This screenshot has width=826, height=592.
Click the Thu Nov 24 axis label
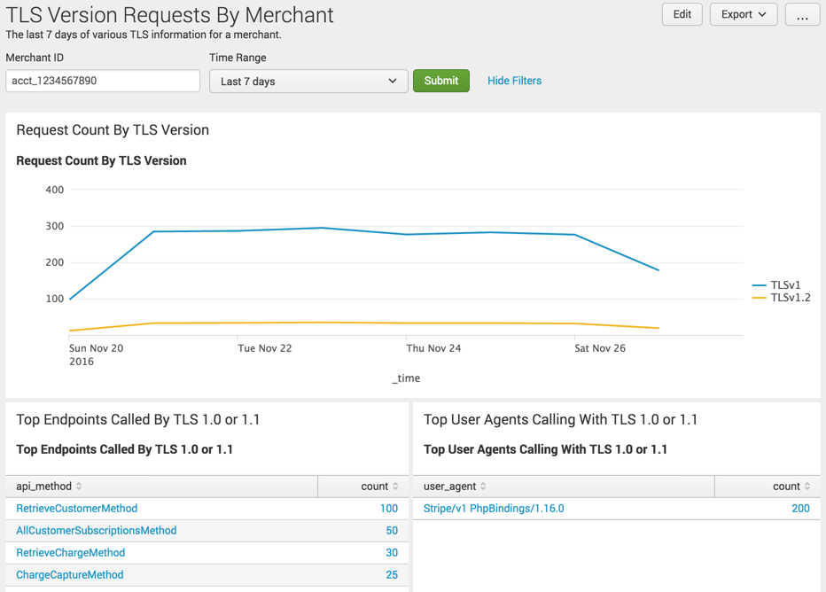433,348
